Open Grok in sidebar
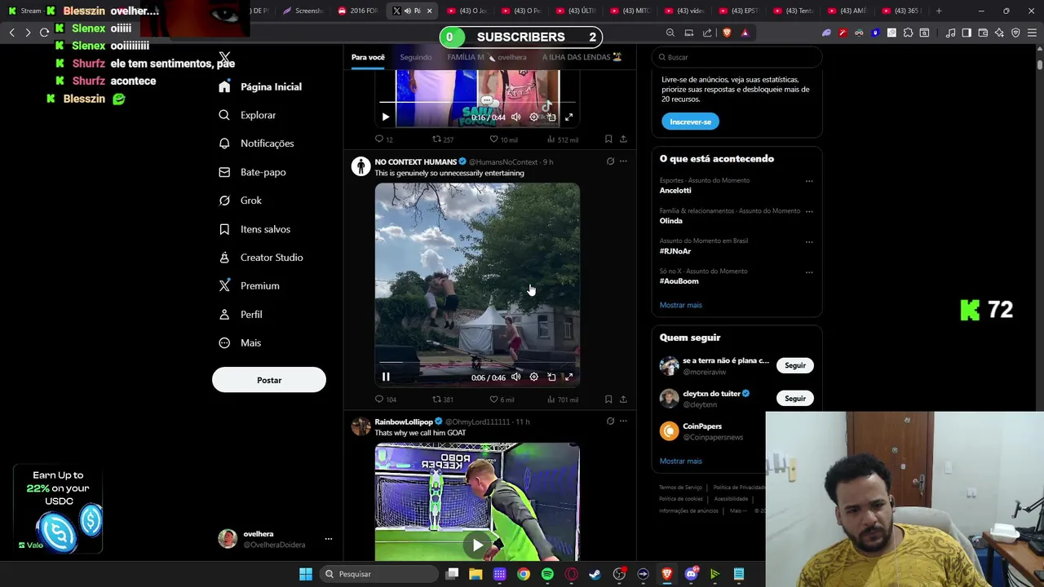Image resolution: width=1044 pixels, height=587 pixels. tap(241, 201)
